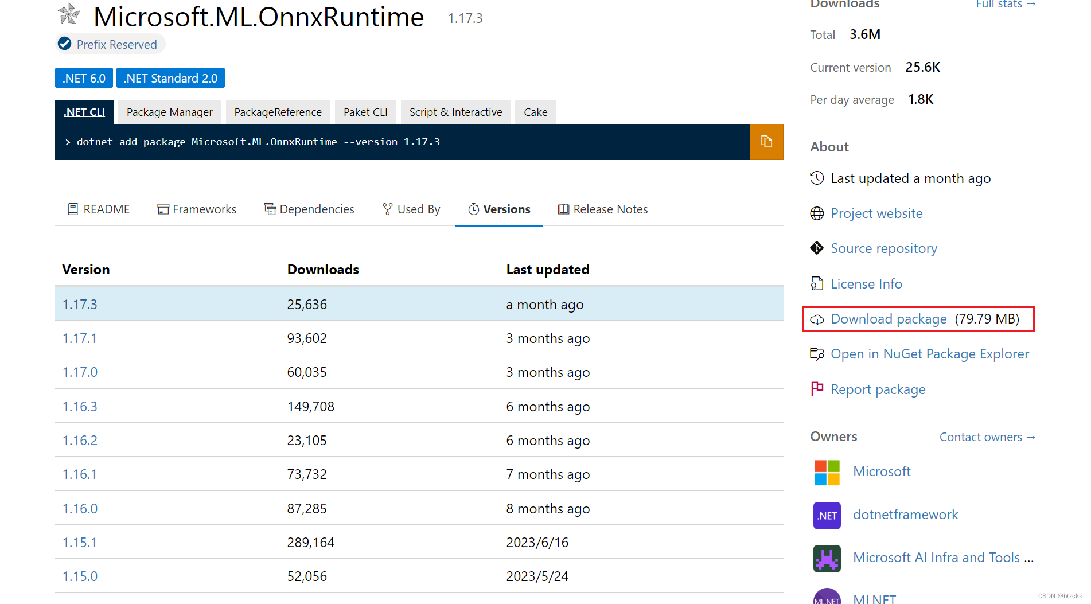View the Release Notes tab
Viewport: 1091px width, 604px height.
click(602, 209)
